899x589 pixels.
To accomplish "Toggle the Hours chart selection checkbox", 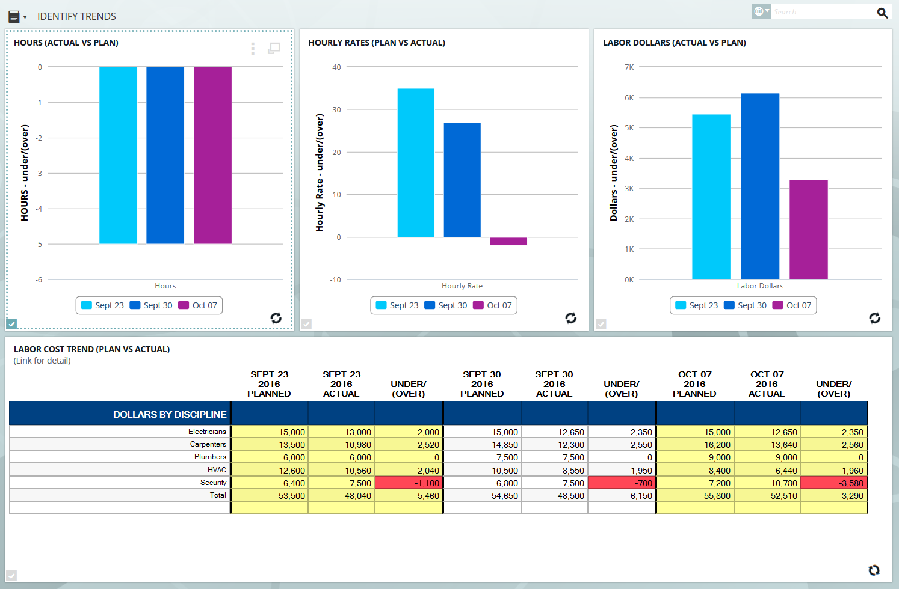I will pyautogui.click(x=12, y=324).
